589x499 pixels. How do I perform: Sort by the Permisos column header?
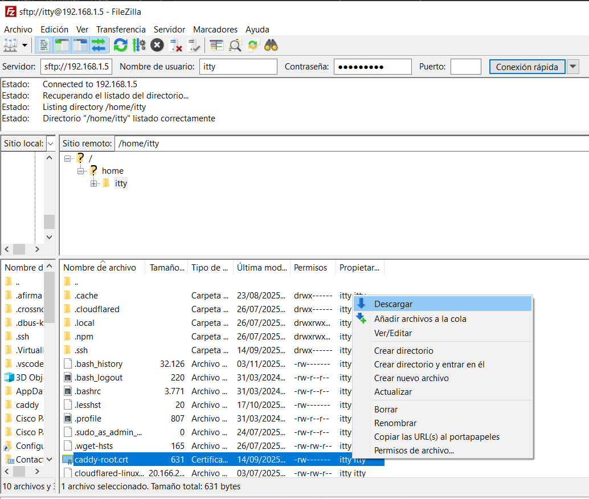tap(310, 267)
